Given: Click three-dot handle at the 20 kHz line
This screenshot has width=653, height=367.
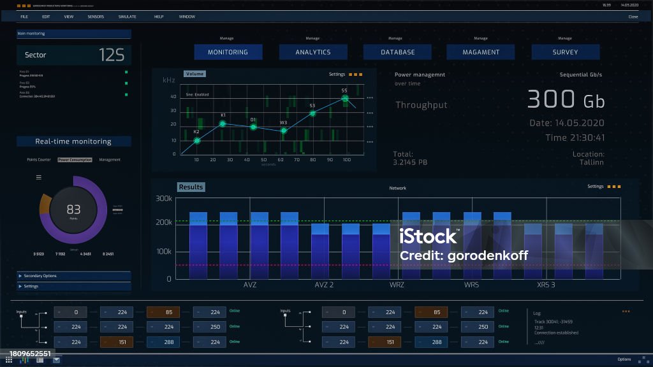Looking at the screenshot, I should click(x=370, y=127).
